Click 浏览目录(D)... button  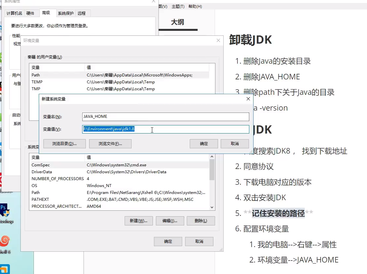[64, 144]
